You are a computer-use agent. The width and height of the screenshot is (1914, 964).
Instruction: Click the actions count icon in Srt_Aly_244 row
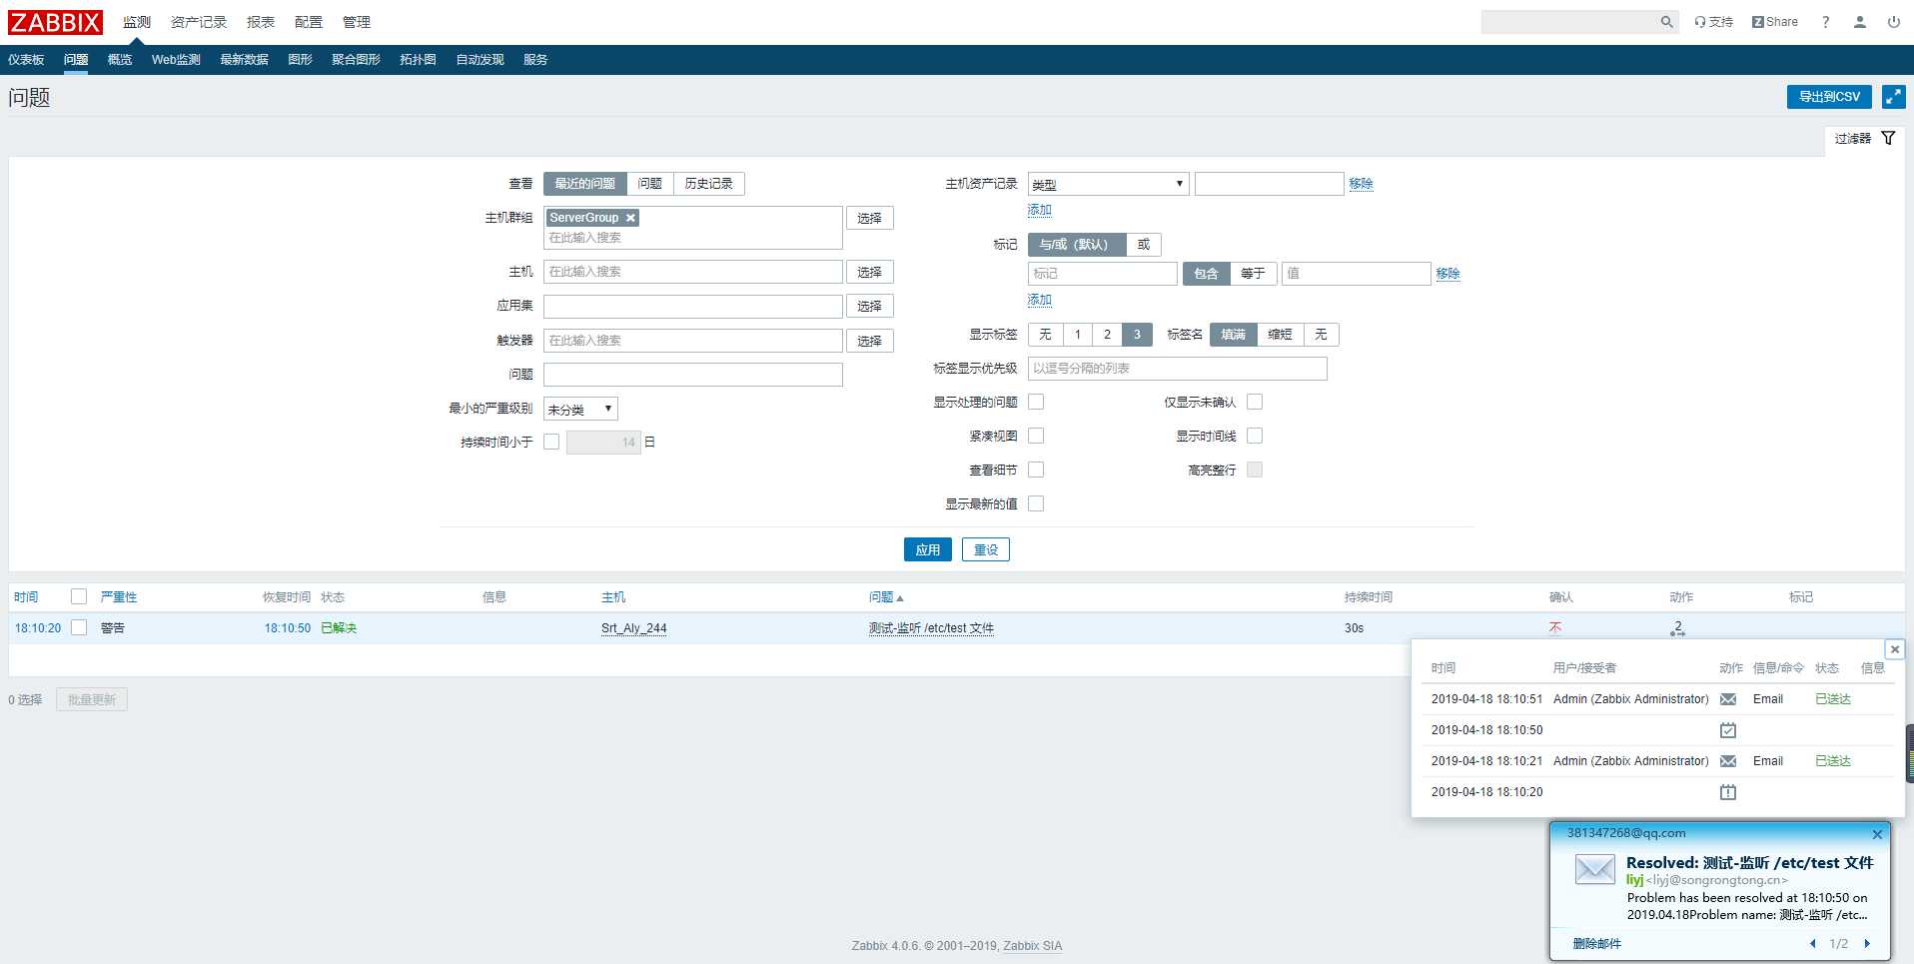1677,628
